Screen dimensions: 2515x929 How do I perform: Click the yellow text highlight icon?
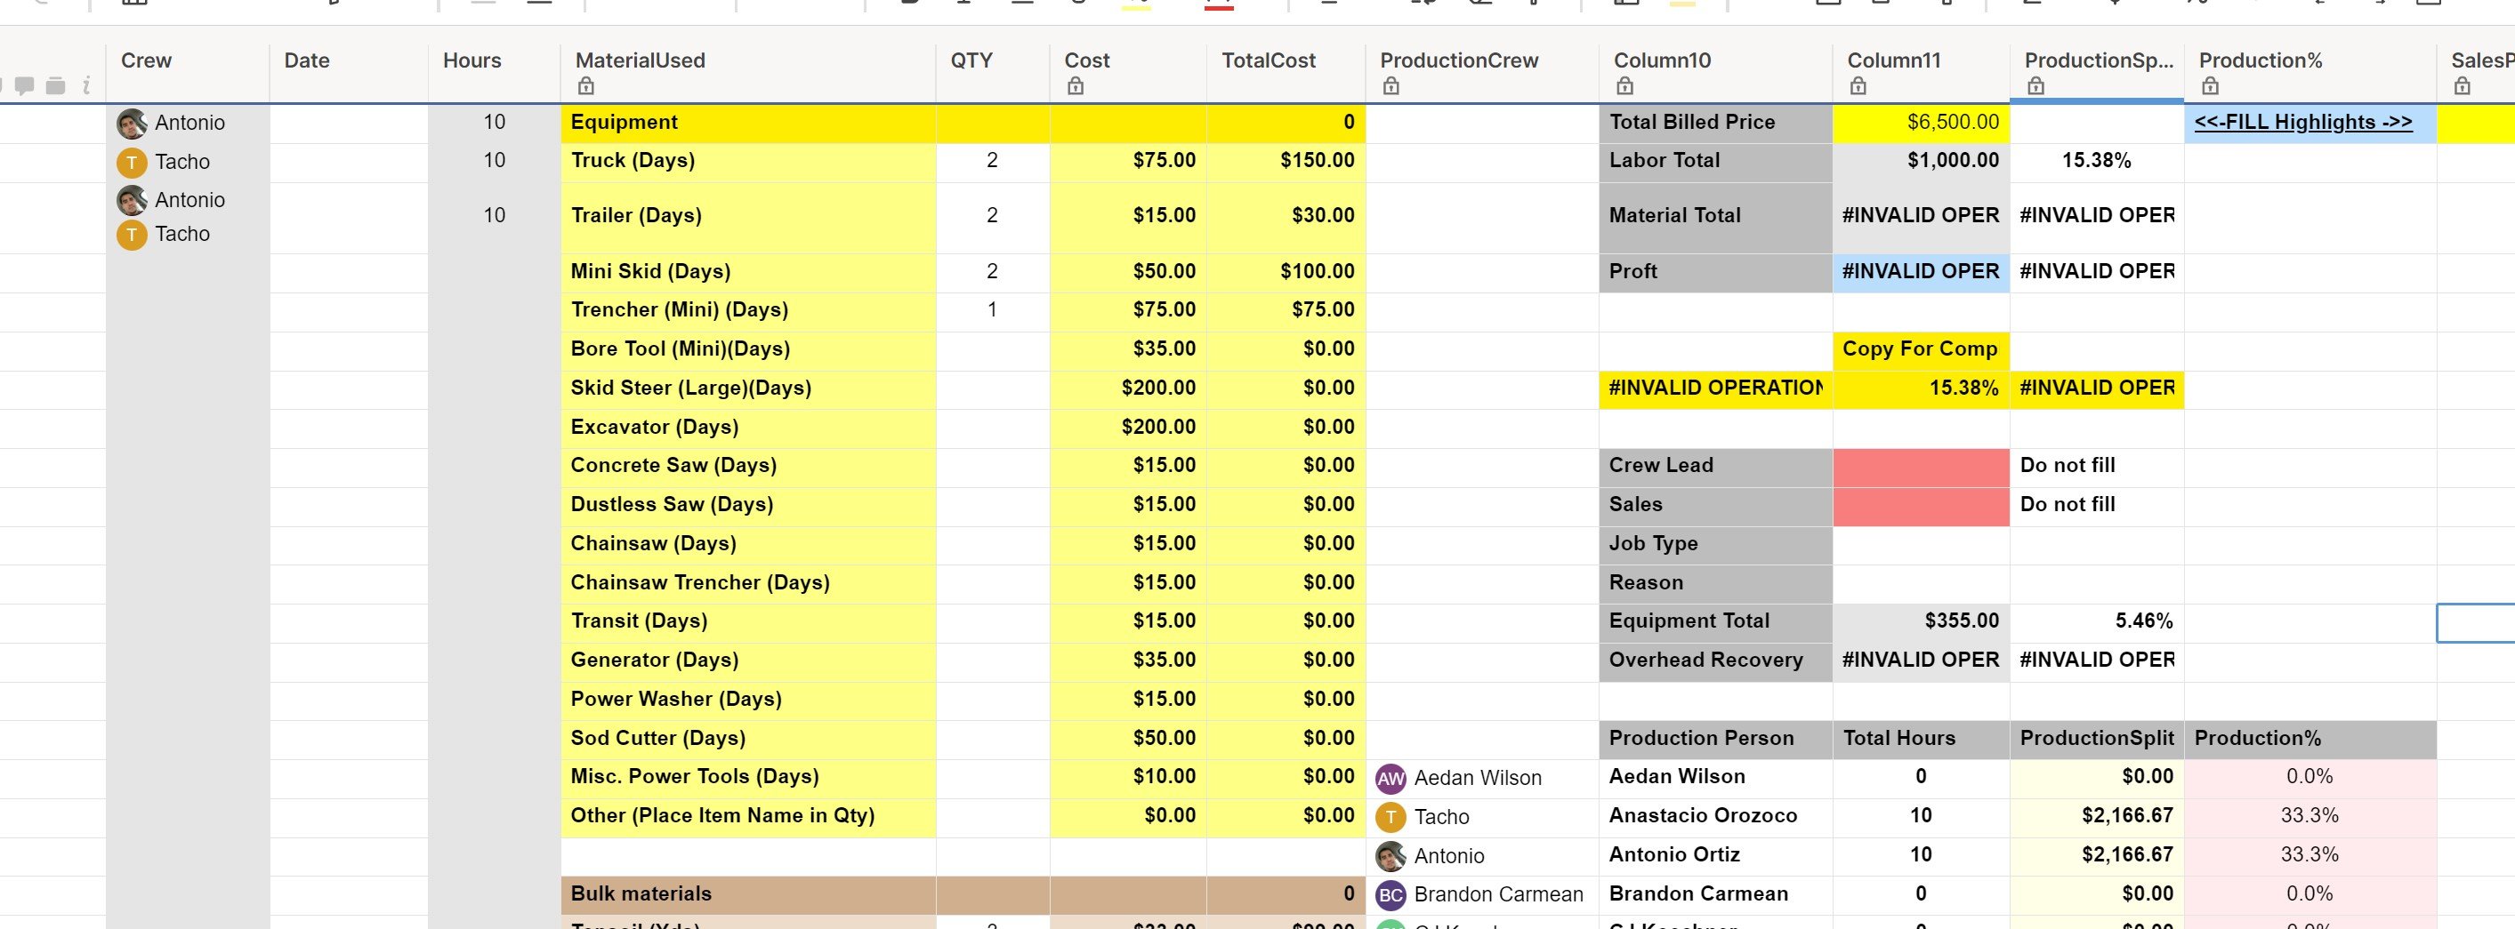pyautogui.click(x=1138, y=8)
